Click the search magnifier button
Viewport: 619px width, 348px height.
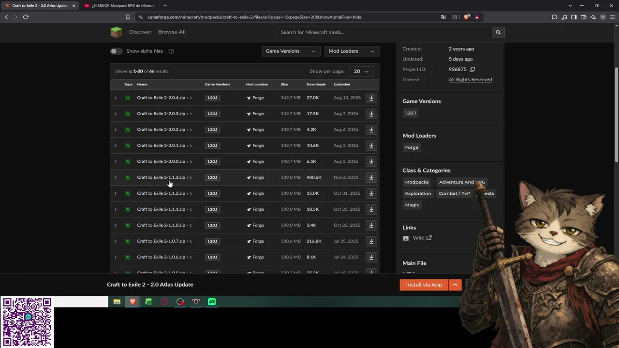tap(498, 32)
